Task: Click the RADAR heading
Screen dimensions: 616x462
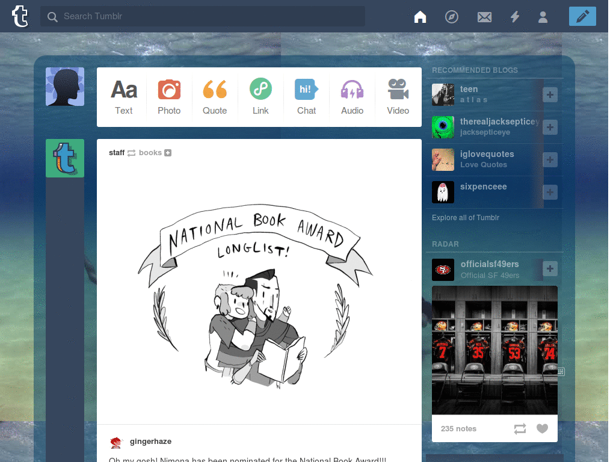Action: coord(445,244)
